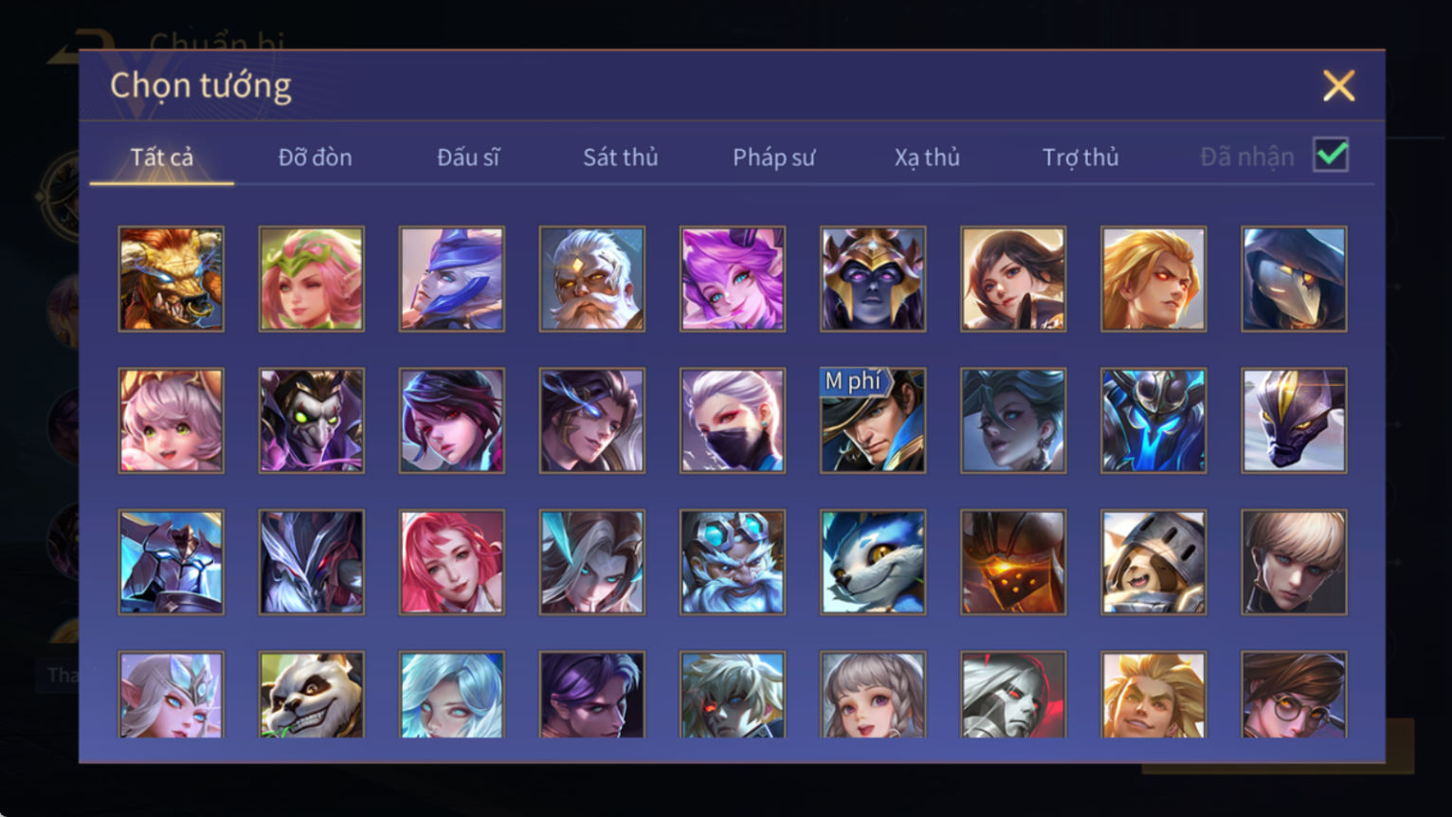Screen dimensions: 1452x817
Task: Pick the blue fox hero portrait
Action: pos(872,562)
